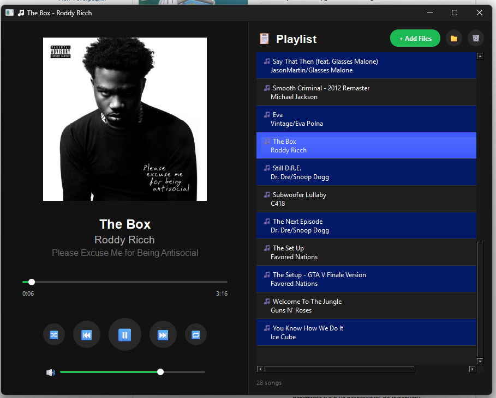The height and width of the screenshot is (398, 496).
Task: Click the horizontal scrollbar thumb in the playlist
Action: tap(340, 369)
